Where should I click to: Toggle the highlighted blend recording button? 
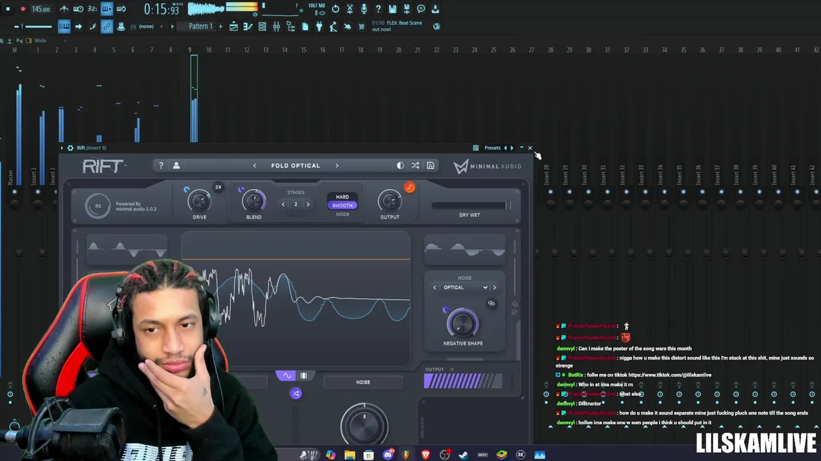coord(106,9)
